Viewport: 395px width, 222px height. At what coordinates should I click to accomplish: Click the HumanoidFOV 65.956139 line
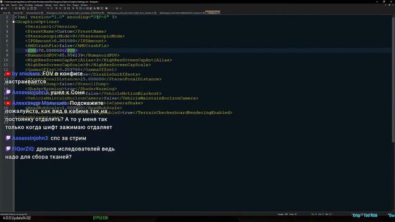(72, 55)
